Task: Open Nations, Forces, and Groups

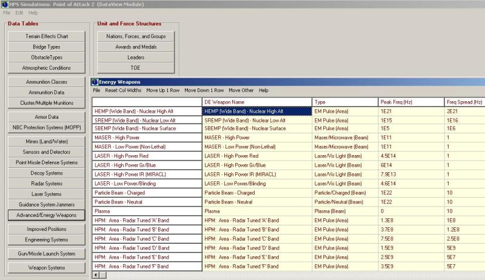Action: (136, 36)
